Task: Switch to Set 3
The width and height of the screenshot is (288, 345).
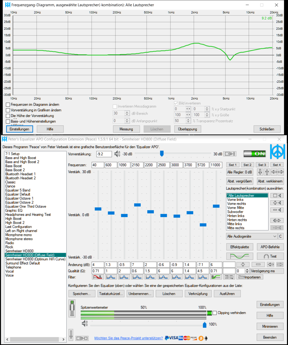Action: (x=262, y=165)
